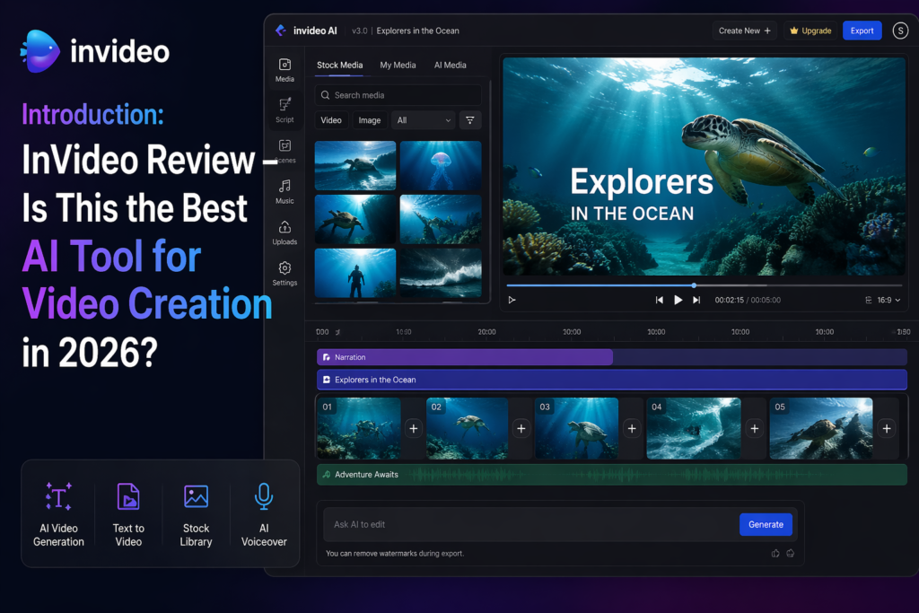The width and height of the screenshot is (919, 613).
Task: Click the invideo fish logo on banner
Action: [39, 51]
